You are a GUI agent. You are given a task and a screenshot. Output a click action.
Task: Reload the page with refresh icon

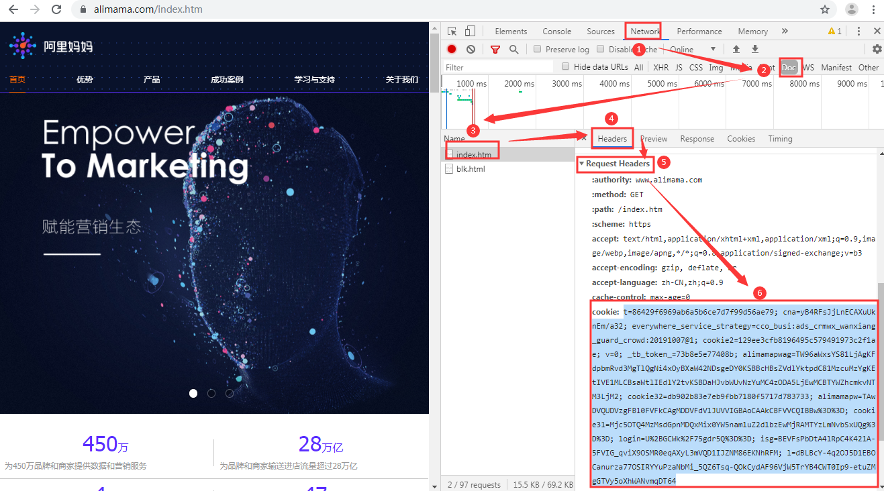57,9
